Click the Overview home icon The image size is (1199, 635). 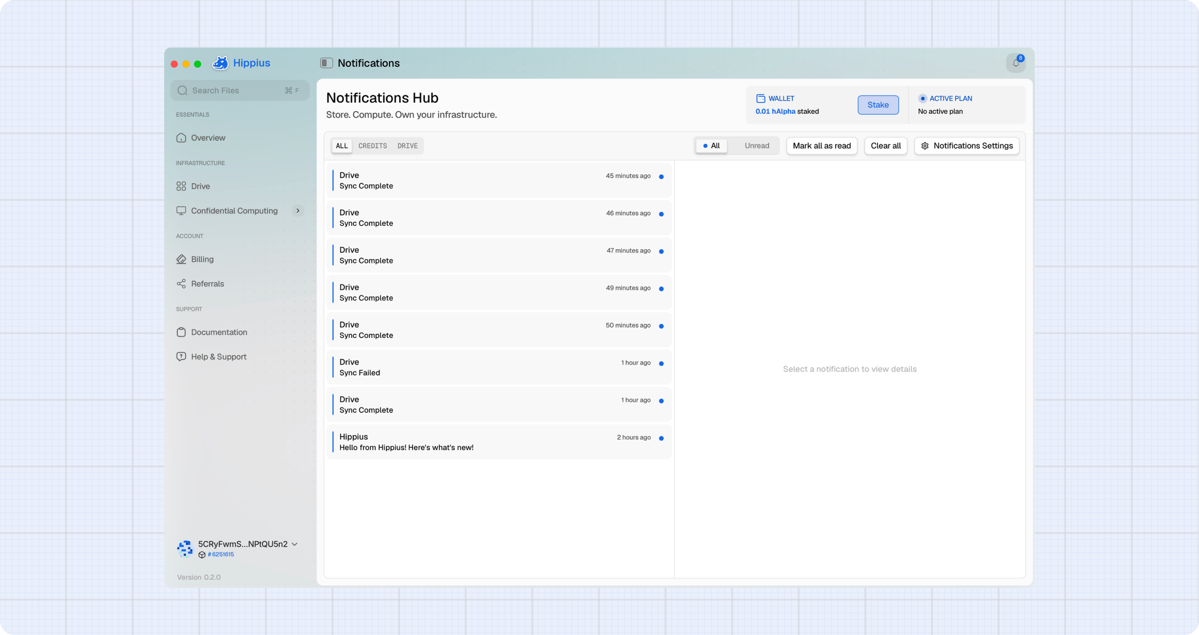181,138
